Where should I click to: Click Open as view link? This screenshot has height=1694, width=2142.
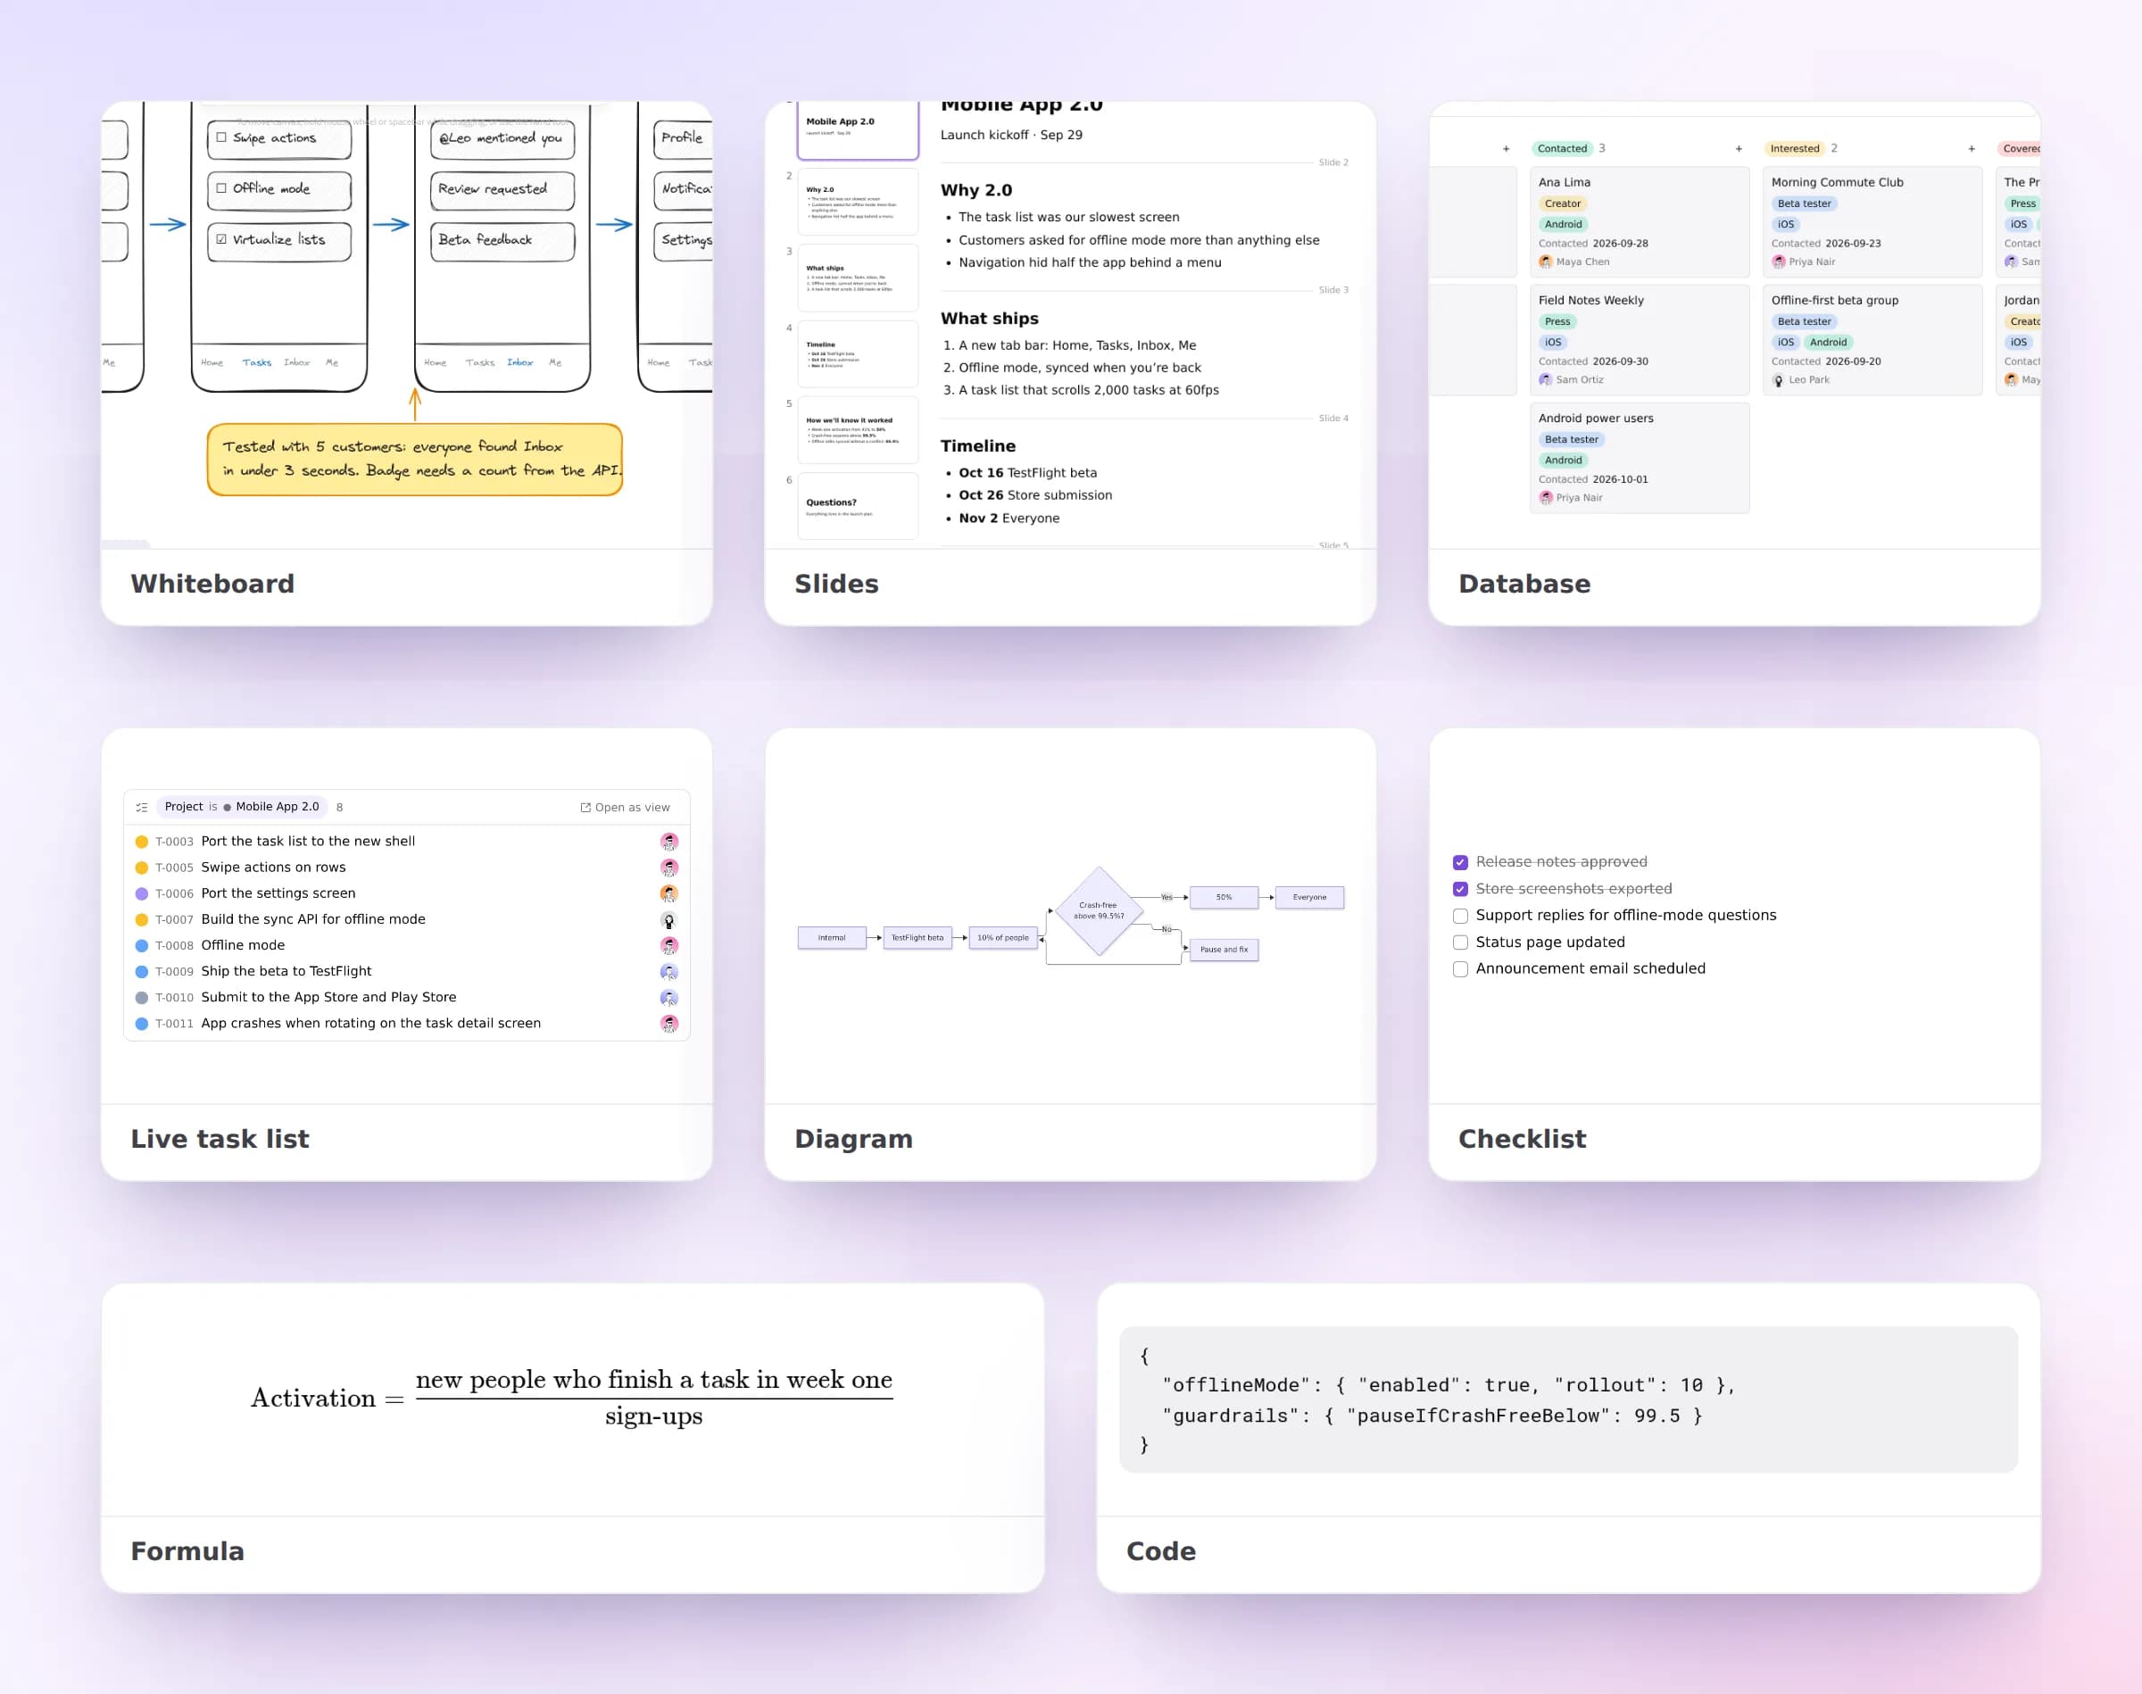pyautogui.click(x=625, y=808)
